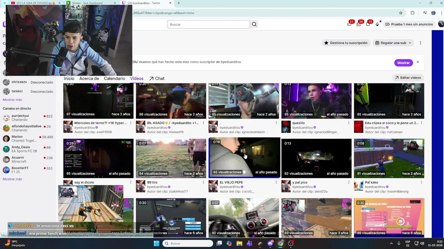Open options for 'IRL ASADO' clip

[x=203, y=123]
